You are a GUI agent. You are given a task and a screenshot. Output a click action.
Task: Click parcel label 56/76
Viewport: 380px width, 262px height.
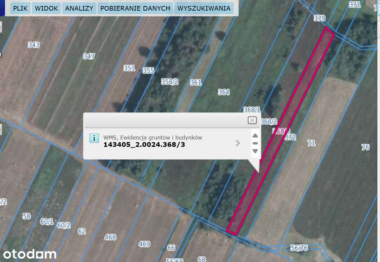[299, 248]
